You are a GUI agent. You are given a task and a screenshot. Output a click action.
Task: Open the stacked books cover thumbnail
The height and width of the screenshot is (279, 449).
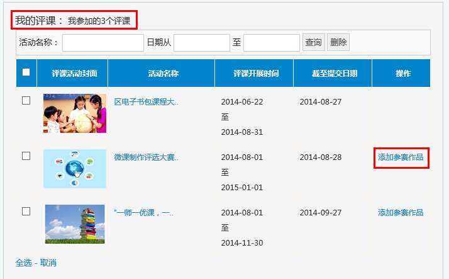[x=75, y=224]
